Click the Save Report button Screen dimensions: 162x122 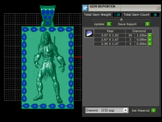131,24
